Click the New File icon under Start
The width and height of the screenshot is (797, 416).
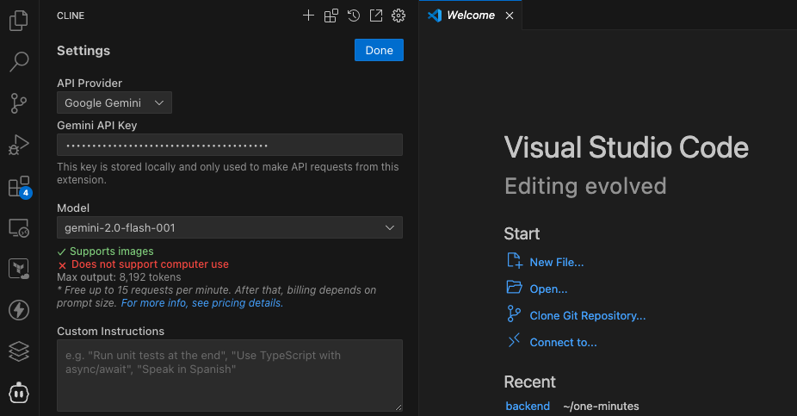pos(515,260)
